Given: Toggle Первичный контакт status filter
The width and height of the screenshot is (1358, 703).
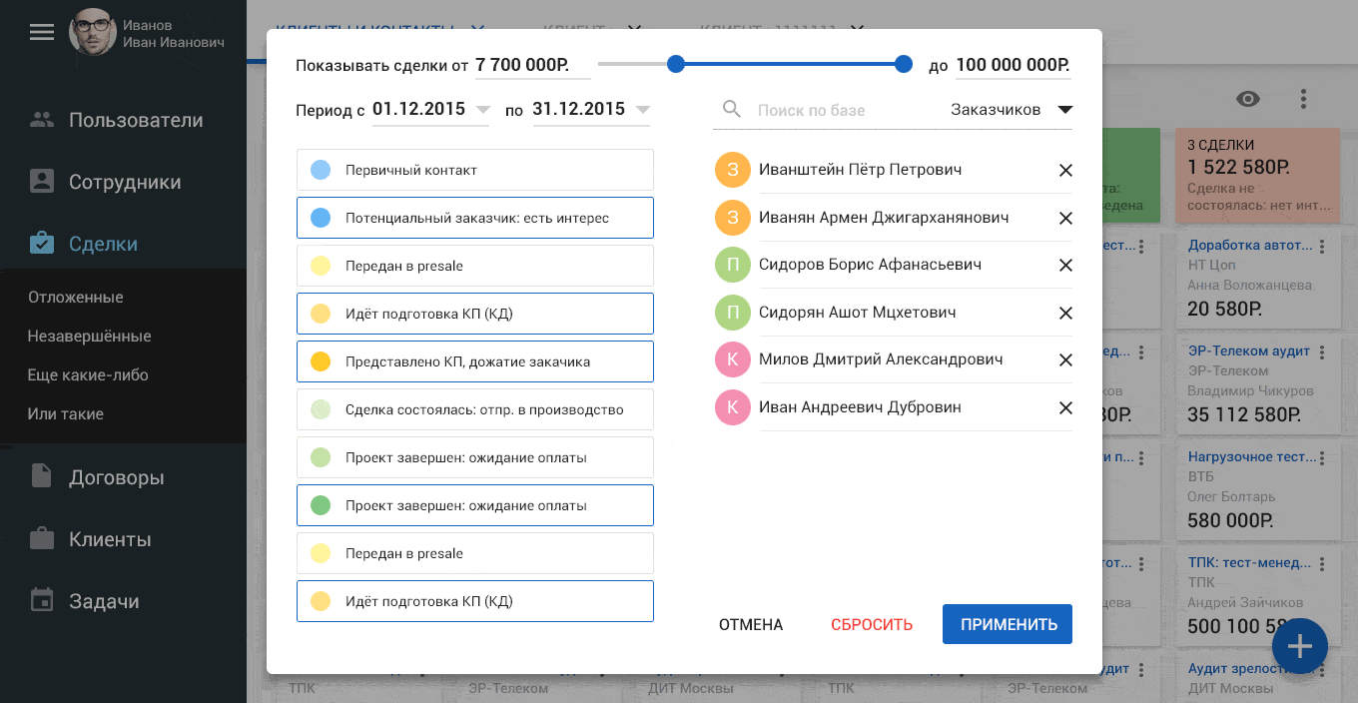Looking at the screenshot, I should [475, 170].
